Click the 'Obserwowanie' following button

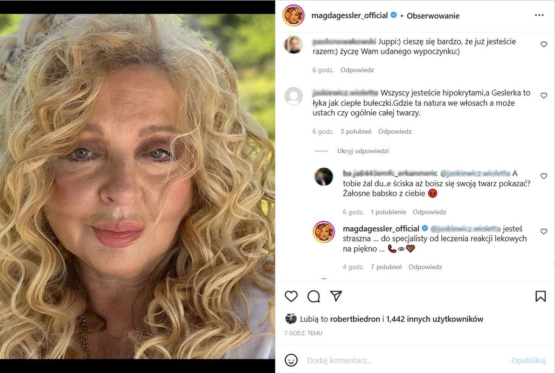click(x=433, y=16)
